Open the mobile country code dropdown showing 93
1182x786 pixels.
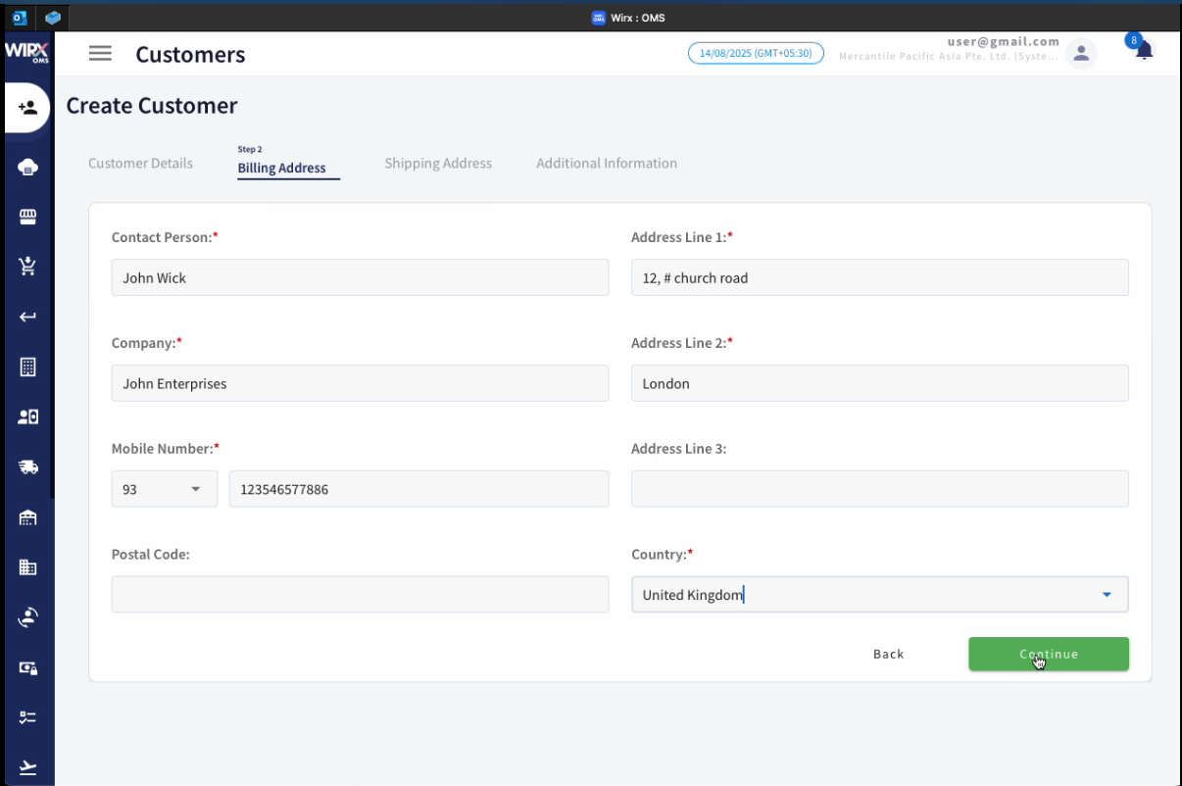point(164,488)
